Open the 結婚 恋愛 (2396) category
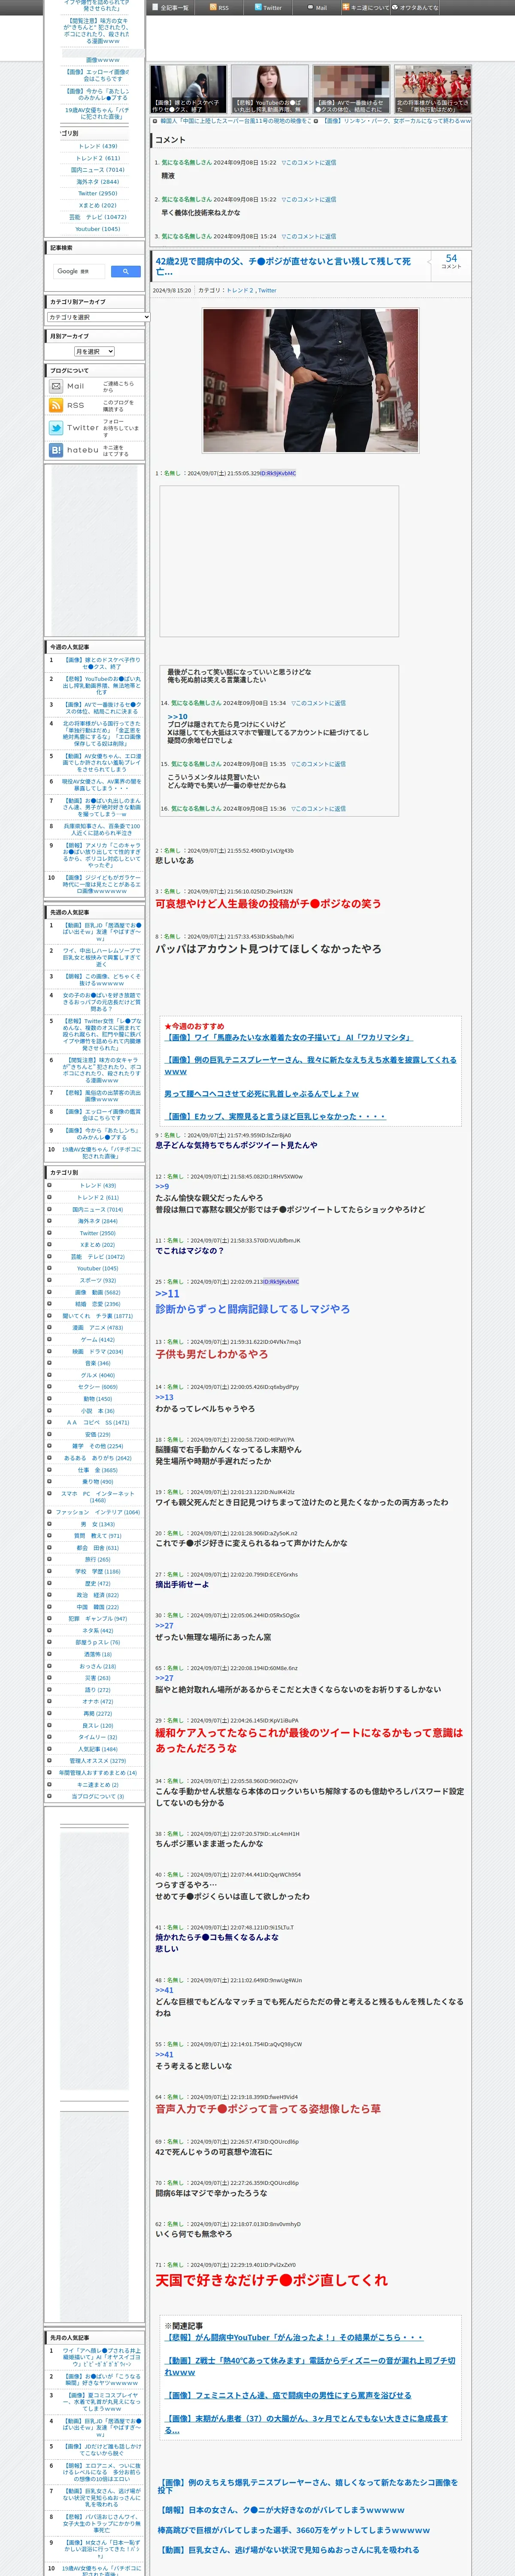Image resolution: width=515 pixels, height=2576 pixels. coord(97,1304)
